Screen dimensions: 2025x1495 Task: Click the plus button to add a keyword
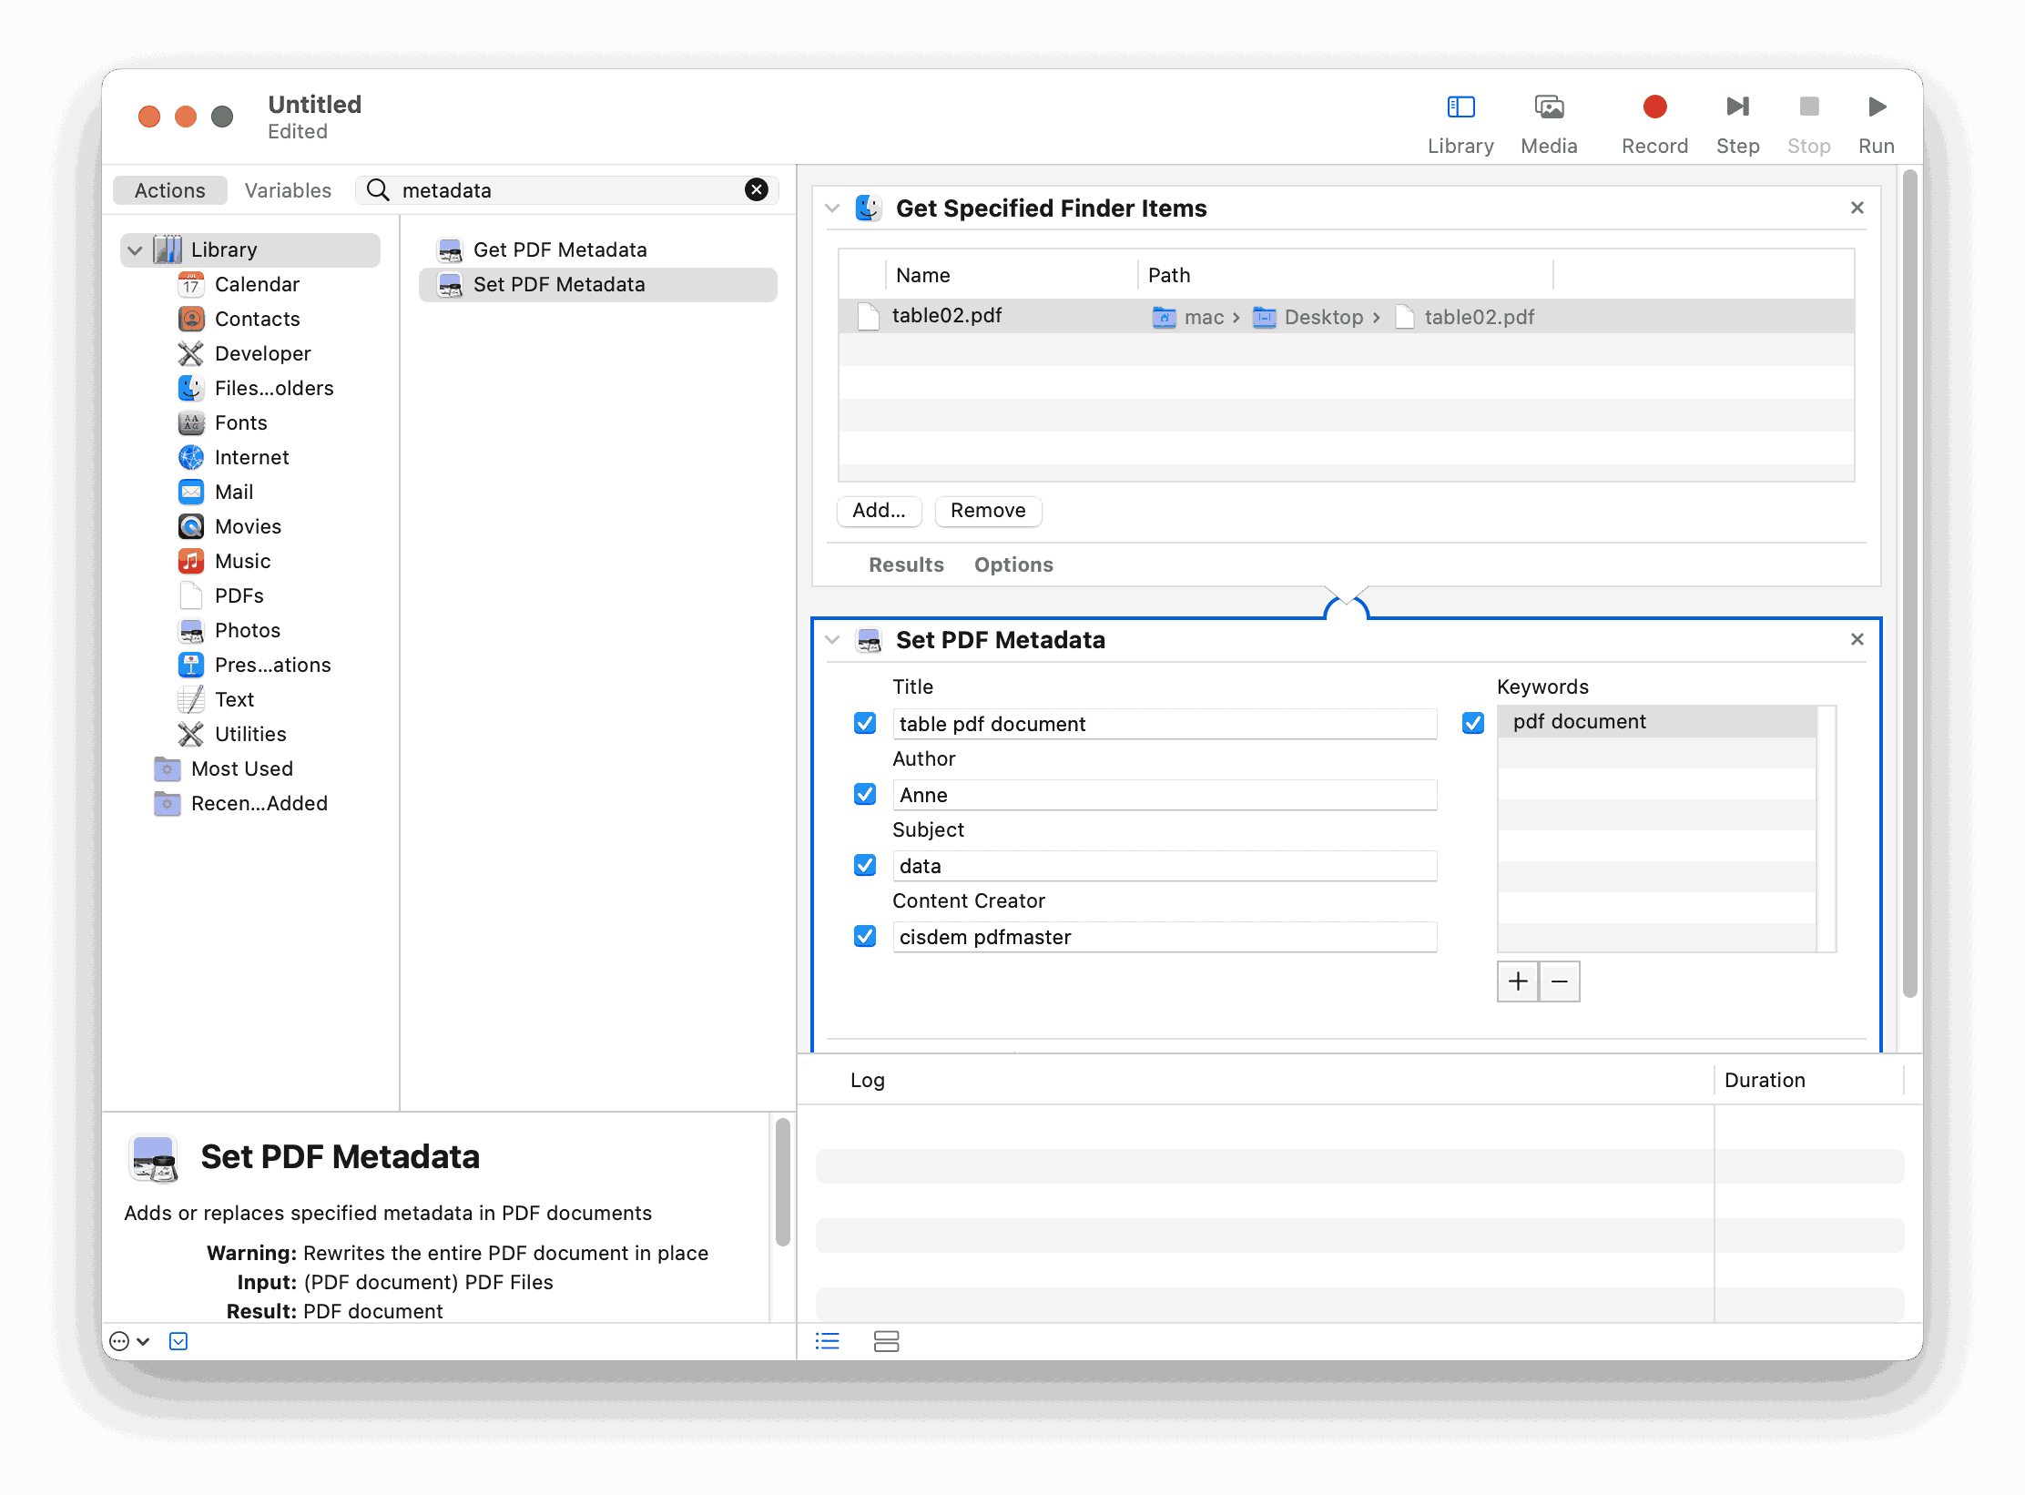pos(1517,981)
